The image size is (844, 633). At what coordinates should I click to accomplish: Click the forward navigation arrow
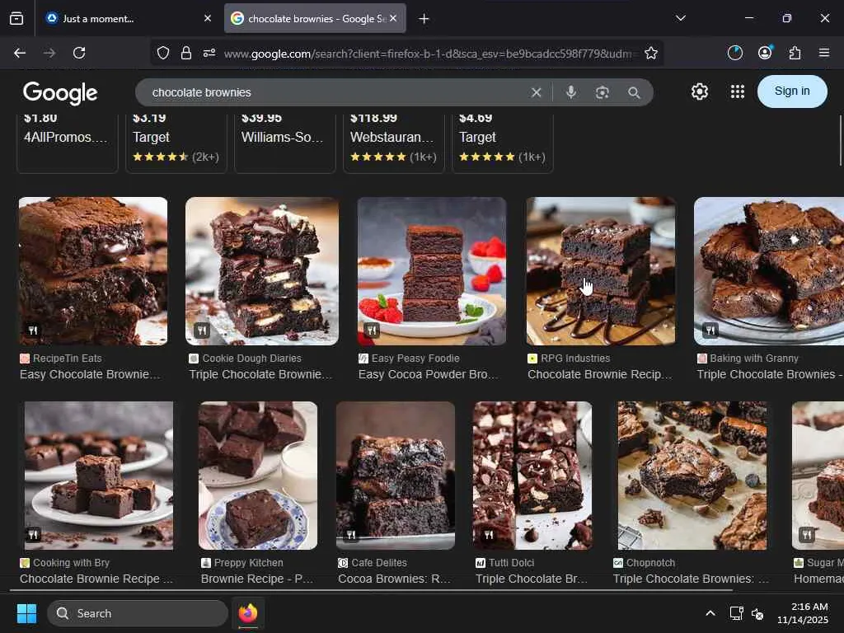(49, 53)
